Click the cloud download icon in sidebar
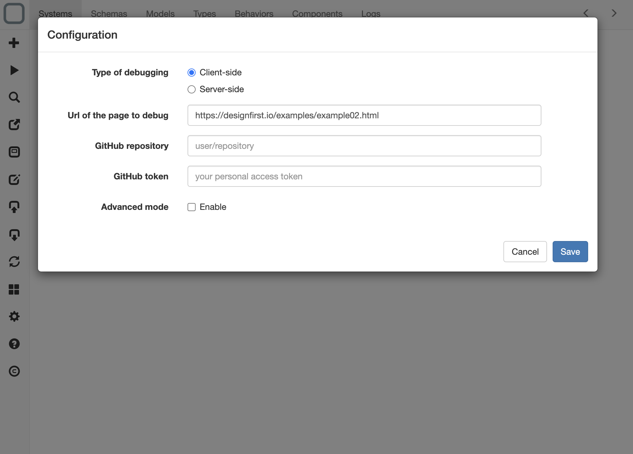This screenshot has width=633, height=454. (x=14, y=234)
